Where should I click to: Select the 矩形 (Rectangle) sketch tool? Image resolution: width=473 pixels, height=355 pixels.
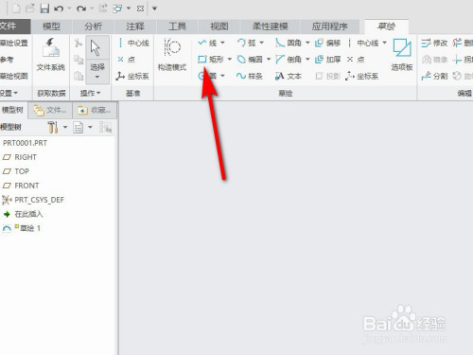click(211, 60)
